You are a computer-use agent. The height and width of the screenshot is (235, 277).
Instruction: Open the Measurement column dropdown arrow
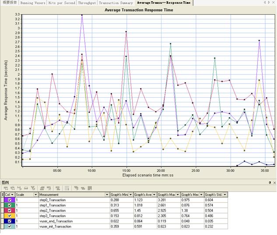[x=106, y=194]
